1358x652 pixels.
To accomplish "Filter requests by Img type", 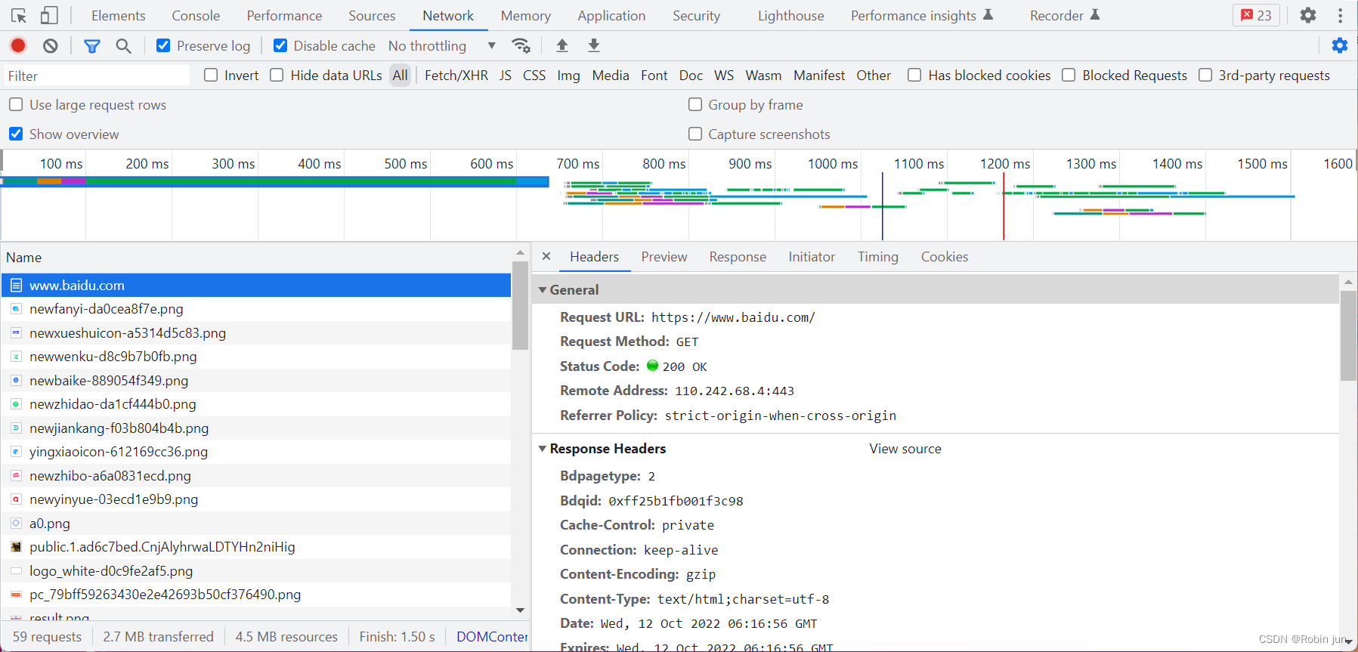I will [x=568, y=76].
